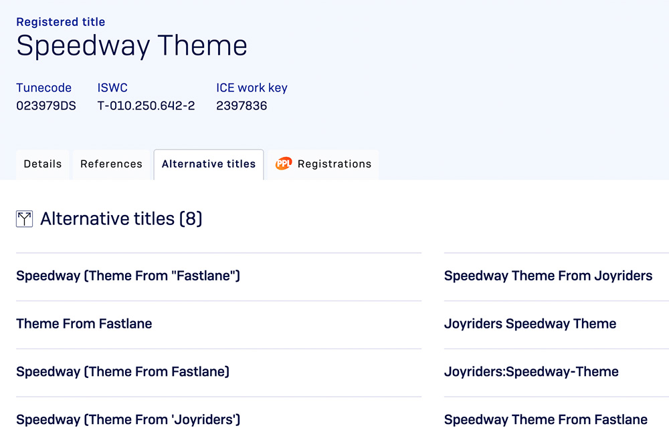Image resolution: width=669 pixels, height=444 pixels.
Task: Select Speedway (Theme From "Fastlane") with double quotes
Action: pos(128,276)
